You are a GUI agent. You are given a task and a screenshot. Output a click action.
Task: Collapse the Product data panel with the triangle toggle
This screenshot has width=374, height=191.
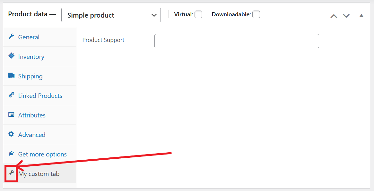(361, 16)
